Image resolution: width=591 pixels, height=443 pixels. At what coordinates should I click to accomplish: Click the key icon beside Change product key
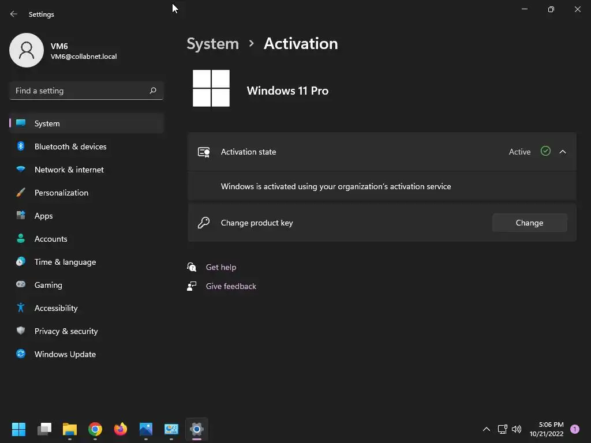pos(204,223)
